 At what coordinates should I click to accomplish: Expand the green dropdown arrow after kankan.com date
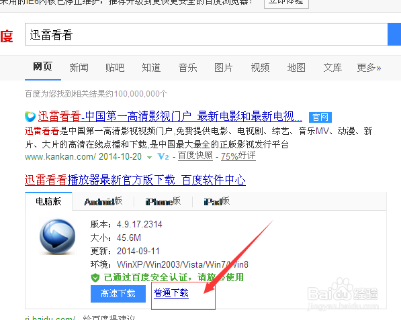coord(149,158)
